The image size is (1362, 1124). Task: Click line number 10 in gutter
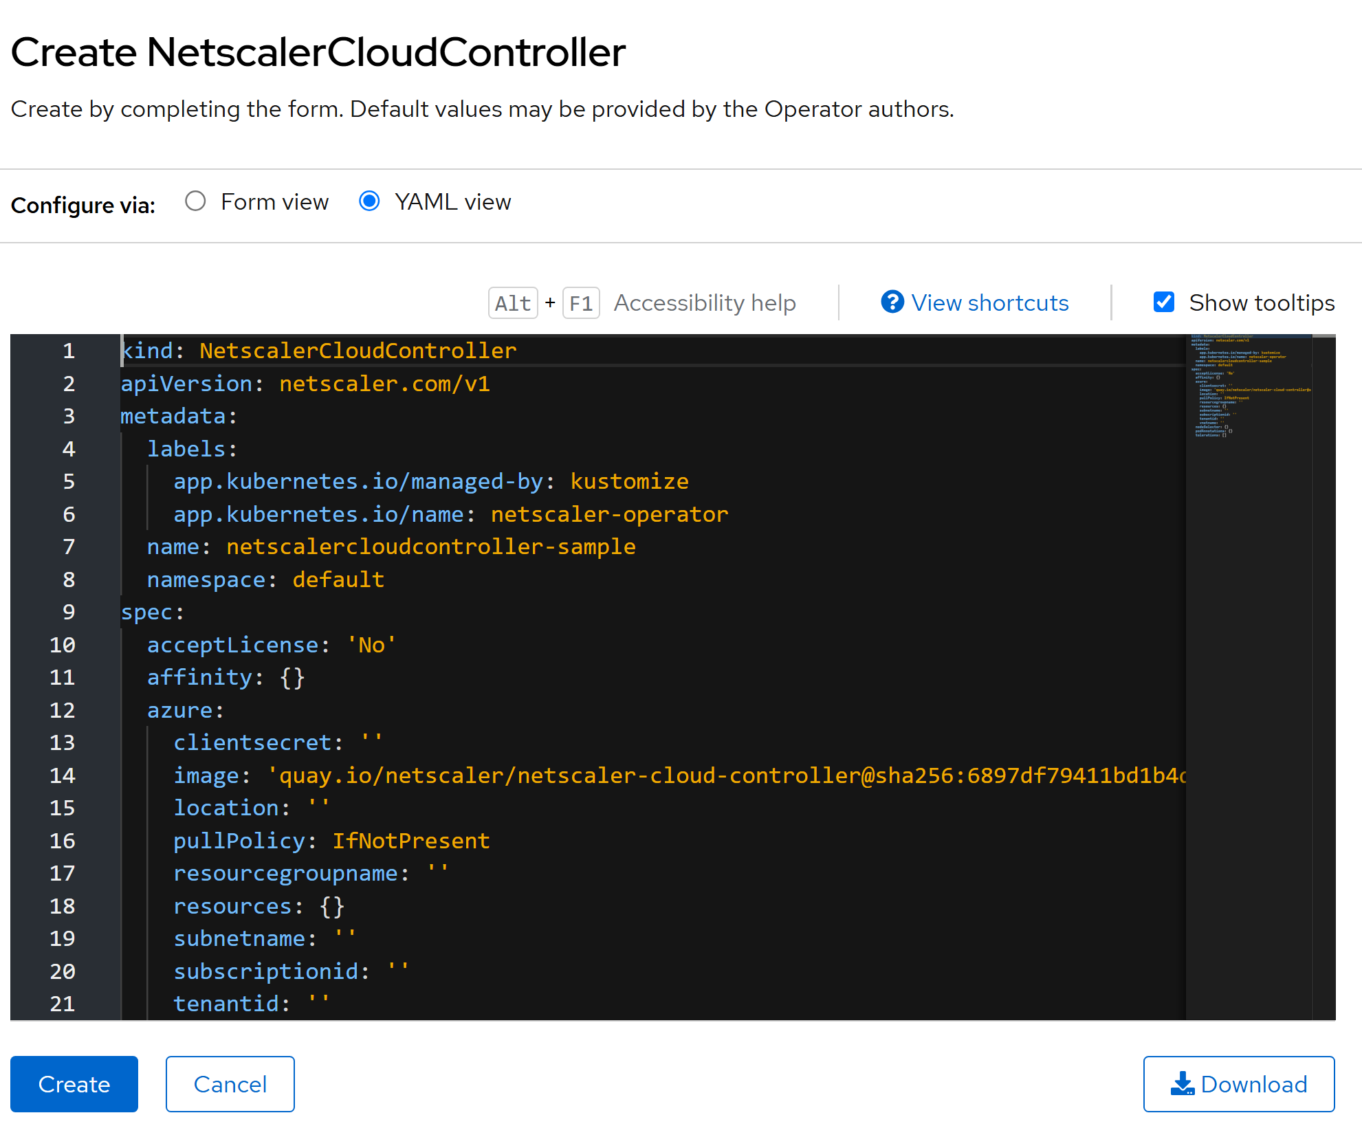(x=63, y=645)
